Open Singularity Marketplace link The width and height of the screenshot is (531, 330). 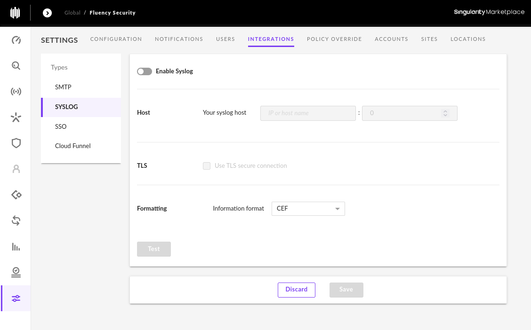(489, 12)
